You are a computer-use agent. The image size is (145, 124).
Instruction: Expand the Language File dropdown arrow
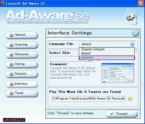click(x=132, y=44)
